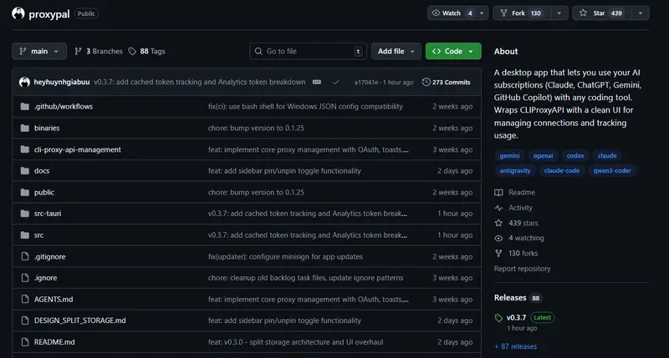Click the green commit status checkmark
669x358 pixels.
coord(335,82)
